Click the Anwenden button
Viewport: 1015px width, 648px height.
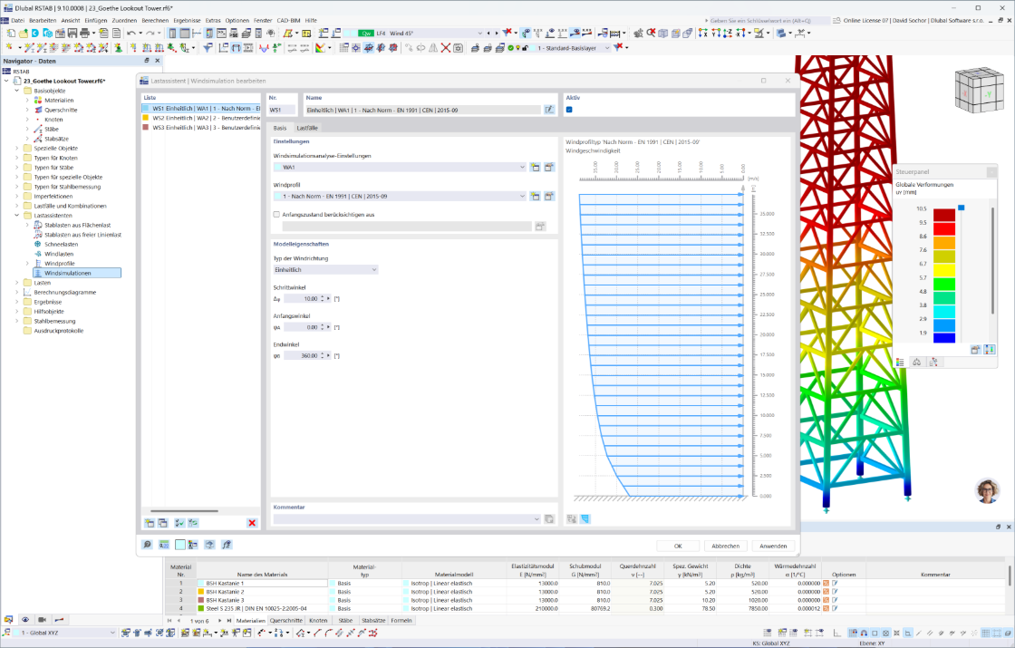(x=773, y=546)
